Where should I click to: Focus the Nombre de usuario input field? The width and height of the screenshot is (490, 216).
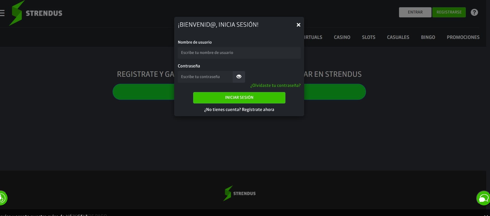coord(239,53)
